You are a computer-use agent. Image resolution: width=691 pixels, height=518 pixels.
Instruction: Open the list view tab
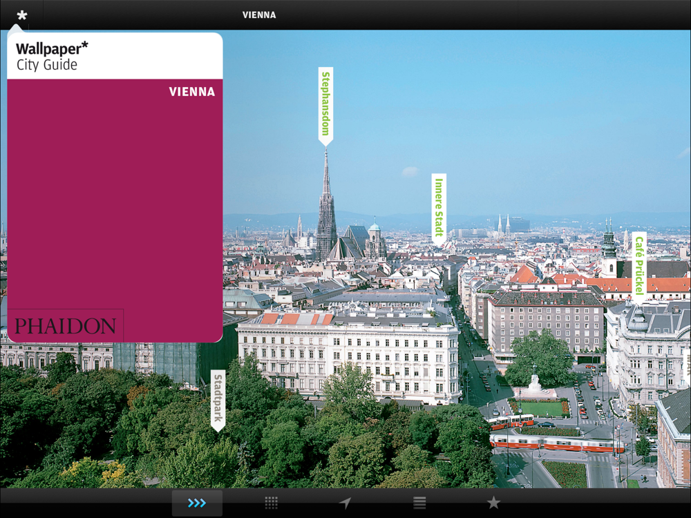pos(419,503)
